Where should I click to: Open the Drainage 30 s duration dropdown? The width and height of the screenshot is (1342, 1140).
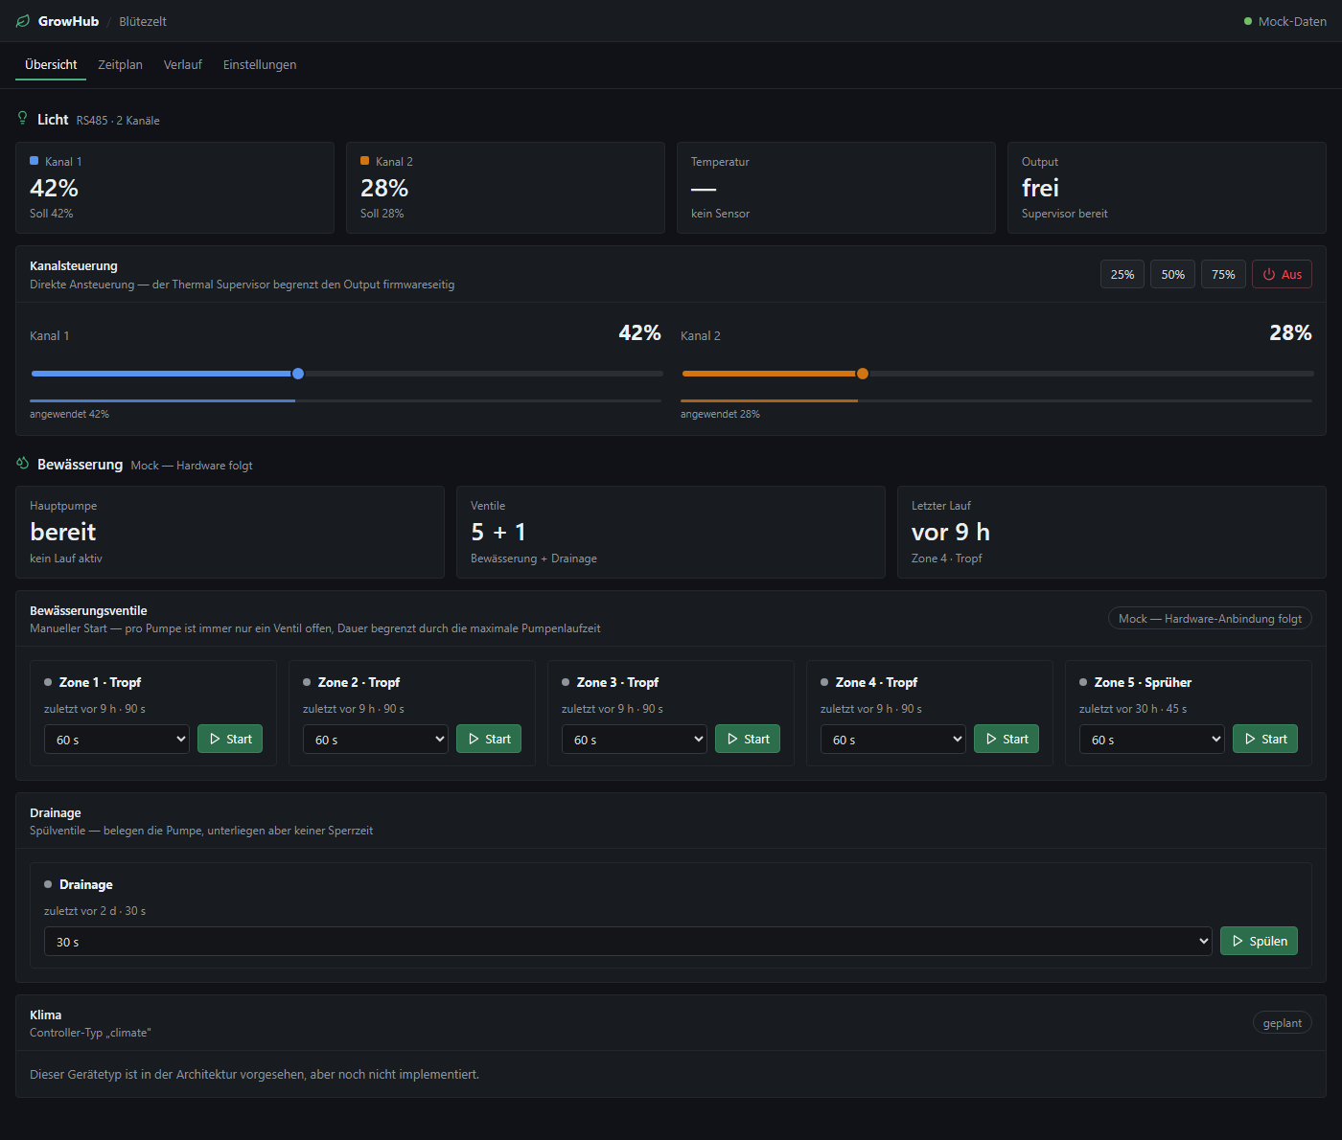(628, 942)
